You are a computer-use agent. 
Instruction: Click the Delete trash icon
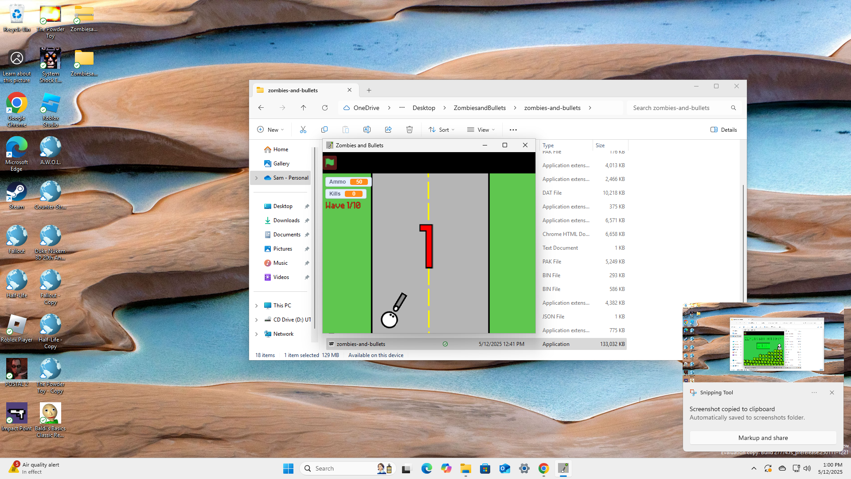pos(410,130)
